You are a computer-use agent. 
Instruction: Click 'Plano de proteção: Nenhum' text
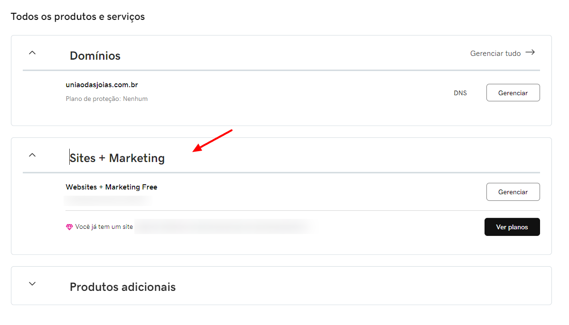coord(107,99)
